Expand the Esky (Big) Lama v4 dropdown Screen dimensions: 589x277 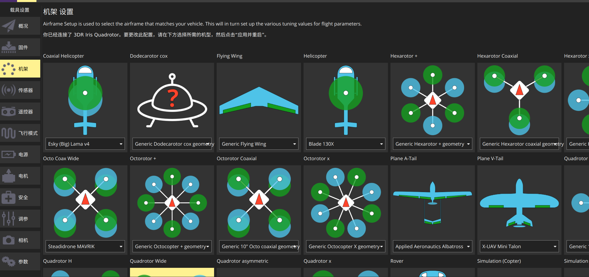pyautogui.click(x=85, y=144)
